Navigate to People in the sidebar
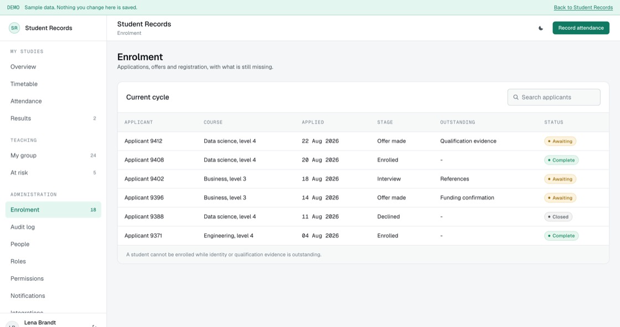620x327 pixels. pos(53,244)
